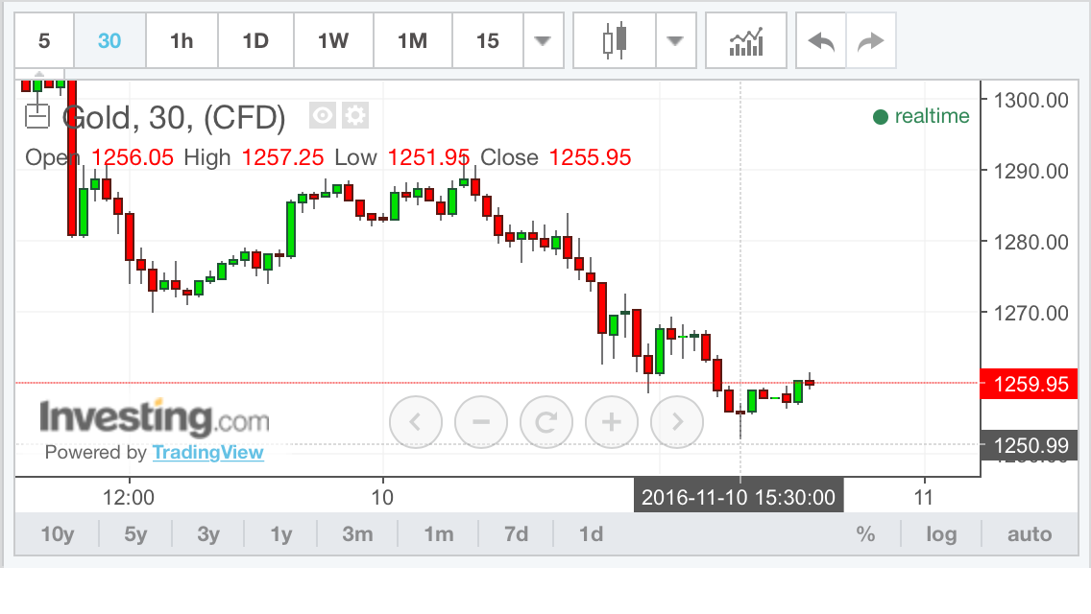Click the undo arrow
The image size is (1091, 614).
pos(821,41)
